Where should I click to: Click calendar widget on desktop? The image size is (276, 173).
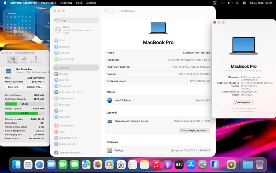(19, 24)
